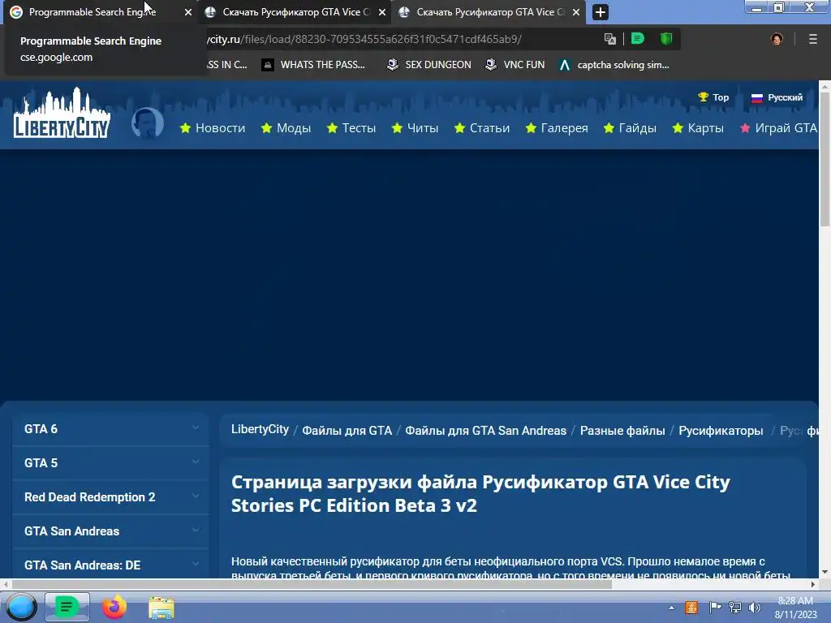Open the browser profile avatar icon
831x623 pixels.
click(777, 39)
